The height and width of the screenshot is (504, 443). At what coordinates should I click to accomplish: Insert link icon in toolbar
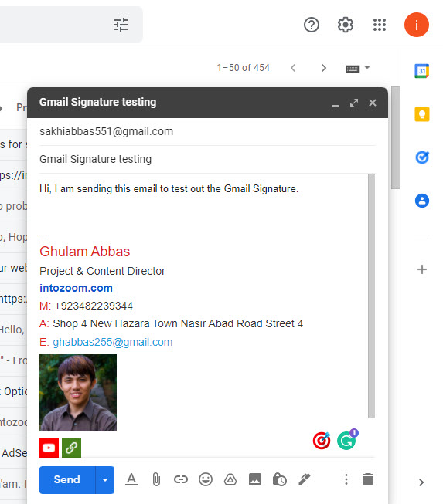point(181,479)
